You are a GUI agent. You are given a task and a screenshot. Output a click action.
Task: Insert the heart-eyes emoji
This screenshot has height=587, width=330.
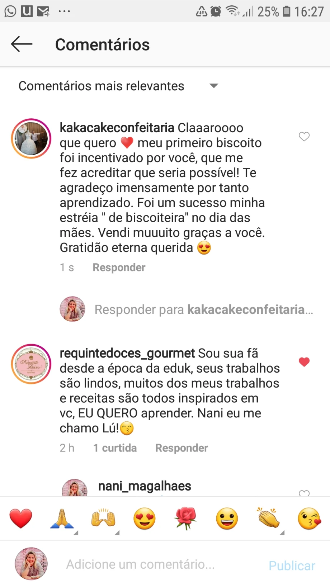[x=145, y=519]
